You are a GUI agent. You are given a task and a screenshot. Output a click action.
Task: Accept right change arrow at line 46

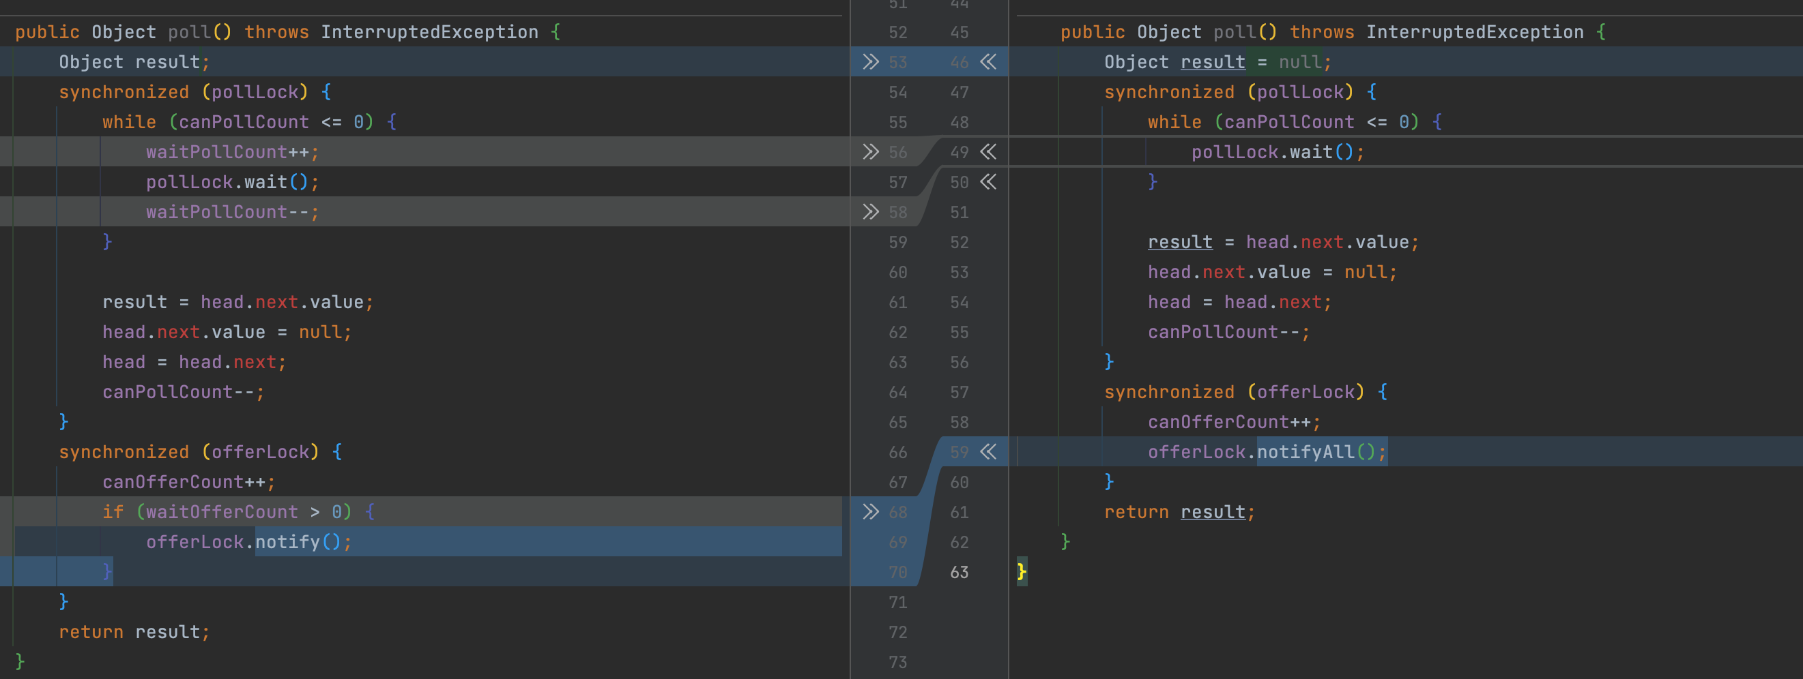[988, 61]
